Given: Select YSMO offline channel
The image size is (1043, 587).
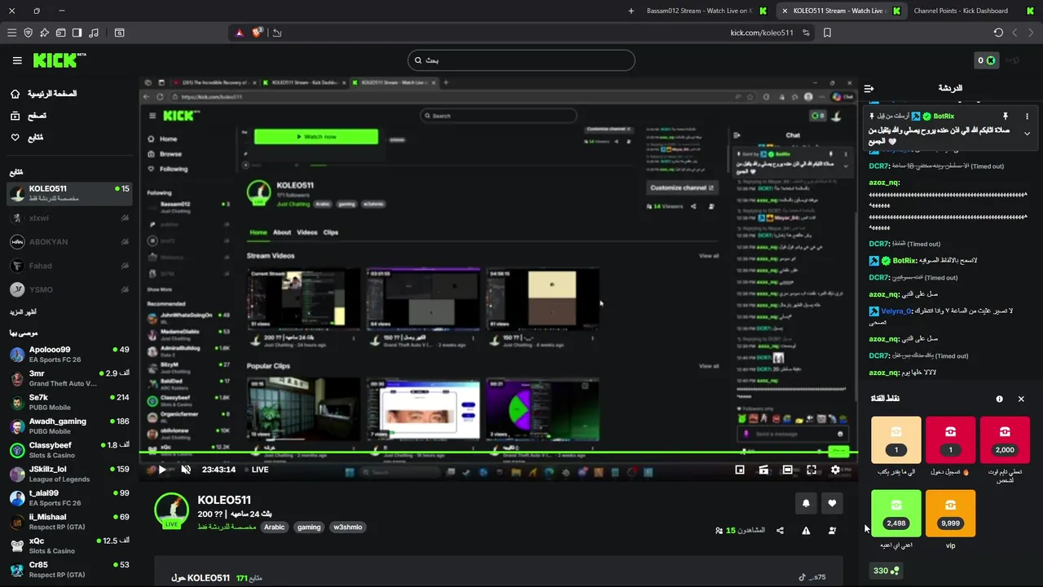Looking at the screenshot, I should point(69,289).
